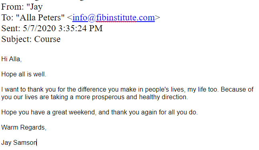Viewport: 259px width, 150px height.
Task: Place cursor after Jay Samson signature
Action: [37, 142]
